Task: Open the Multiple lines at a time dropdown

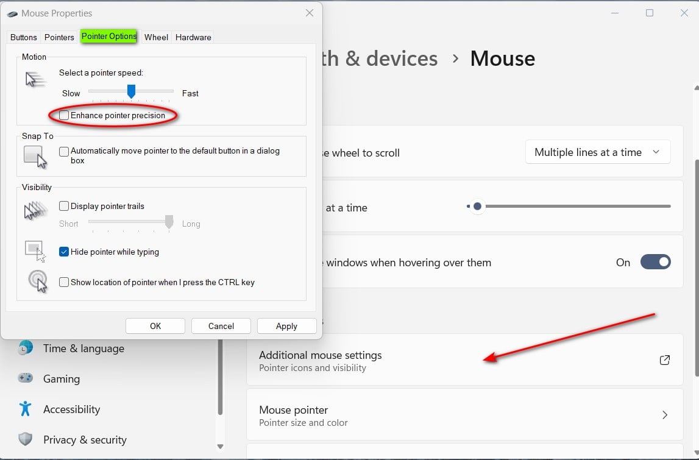Action: pos(597,152)
